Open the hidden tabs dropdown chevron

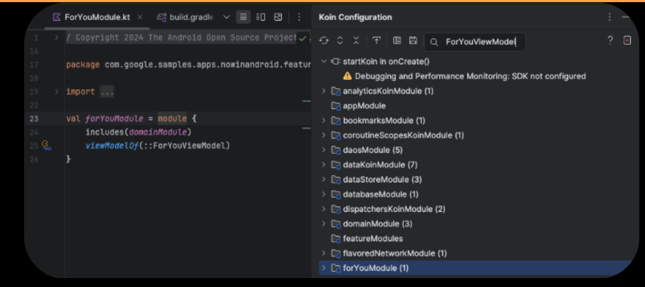227,17
